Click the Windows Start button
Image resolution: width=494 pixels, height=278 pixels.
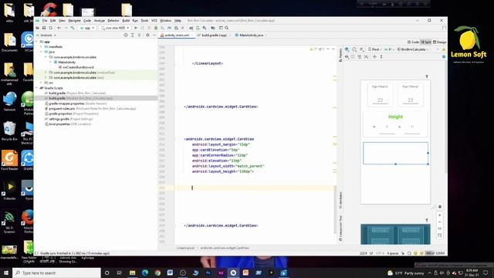click(5, 273)
